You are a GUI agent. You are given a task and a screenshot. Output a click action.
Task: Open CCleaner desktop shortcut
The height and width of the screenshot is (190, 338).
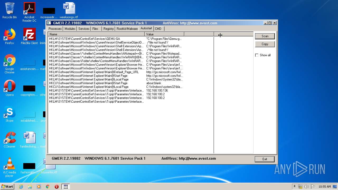tap(10, 140)
